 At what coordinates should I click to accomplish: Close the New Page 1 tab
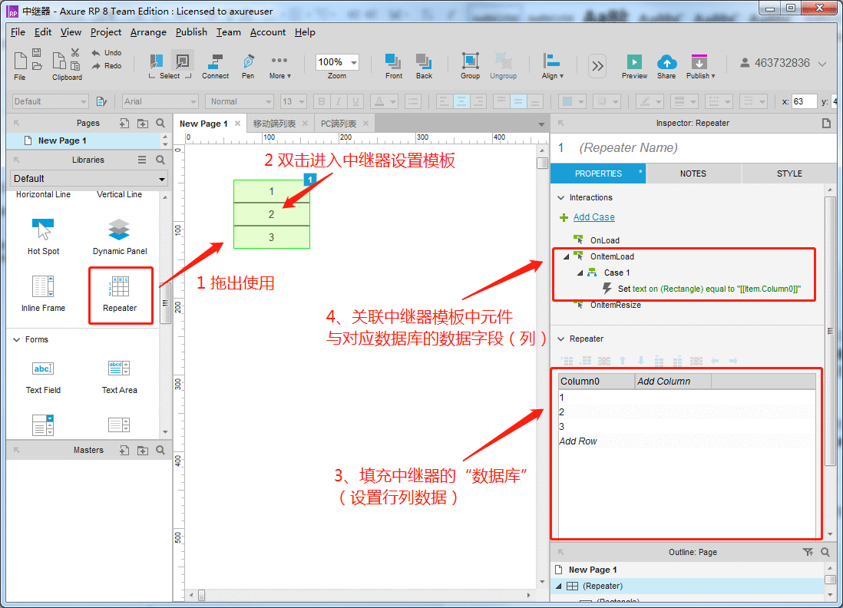237,124
